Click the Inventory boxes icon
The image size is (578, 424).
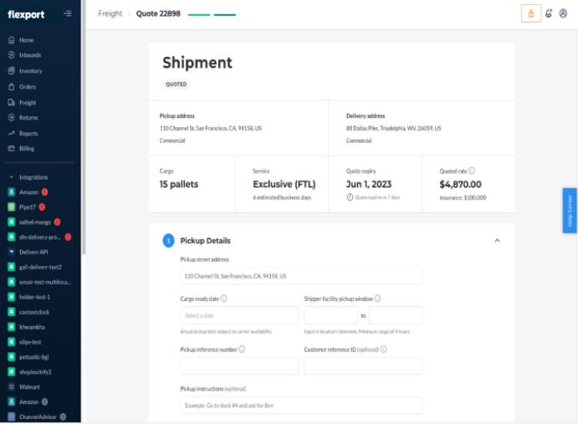[x=12, y=71]
